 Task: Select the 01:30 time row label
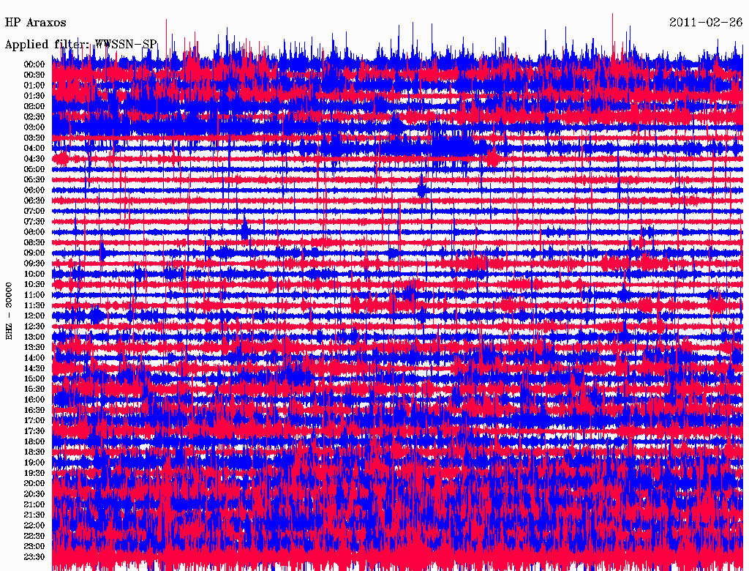[34, 95]
